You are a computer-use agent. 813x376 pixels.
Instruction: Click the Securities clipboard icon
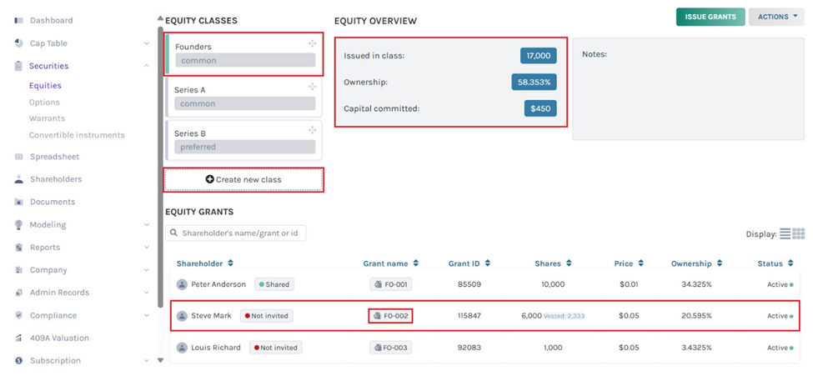pos(19,66)
